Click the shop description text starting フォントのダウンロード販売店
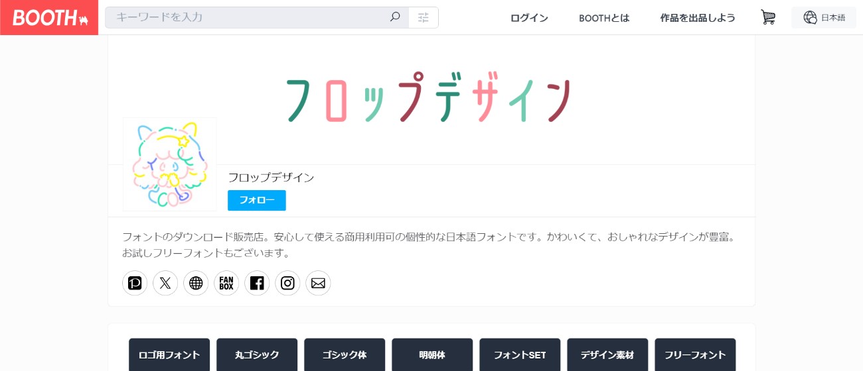Viewport: 863px width, 371px height. point(430,244)
